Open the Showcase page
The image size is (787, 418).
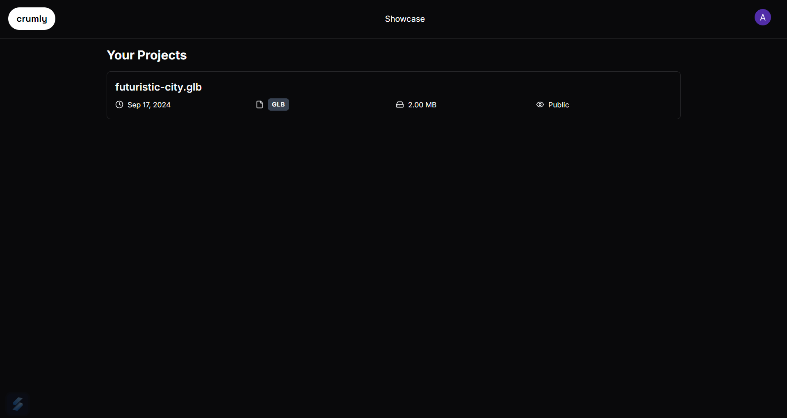(x=405, y=19)
